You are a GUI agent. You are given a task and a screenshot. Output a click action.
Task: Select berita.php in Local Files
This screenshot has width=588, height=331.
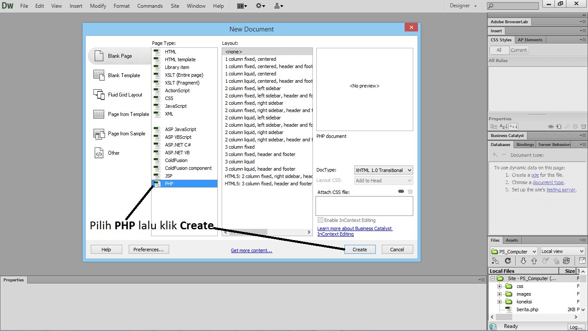point(527,309)
